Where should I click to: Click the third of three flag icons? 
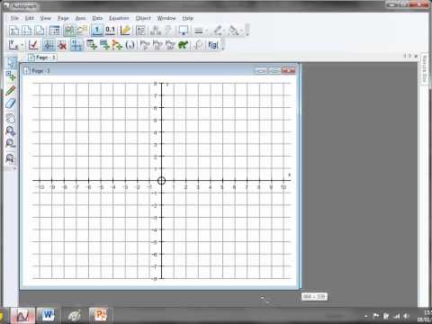170,45
